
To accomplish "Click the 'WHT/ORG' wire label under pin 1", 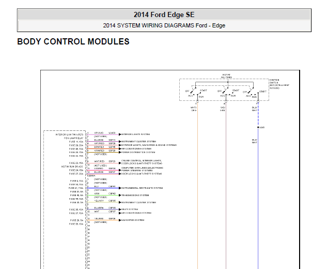I will tap(194, 109).
